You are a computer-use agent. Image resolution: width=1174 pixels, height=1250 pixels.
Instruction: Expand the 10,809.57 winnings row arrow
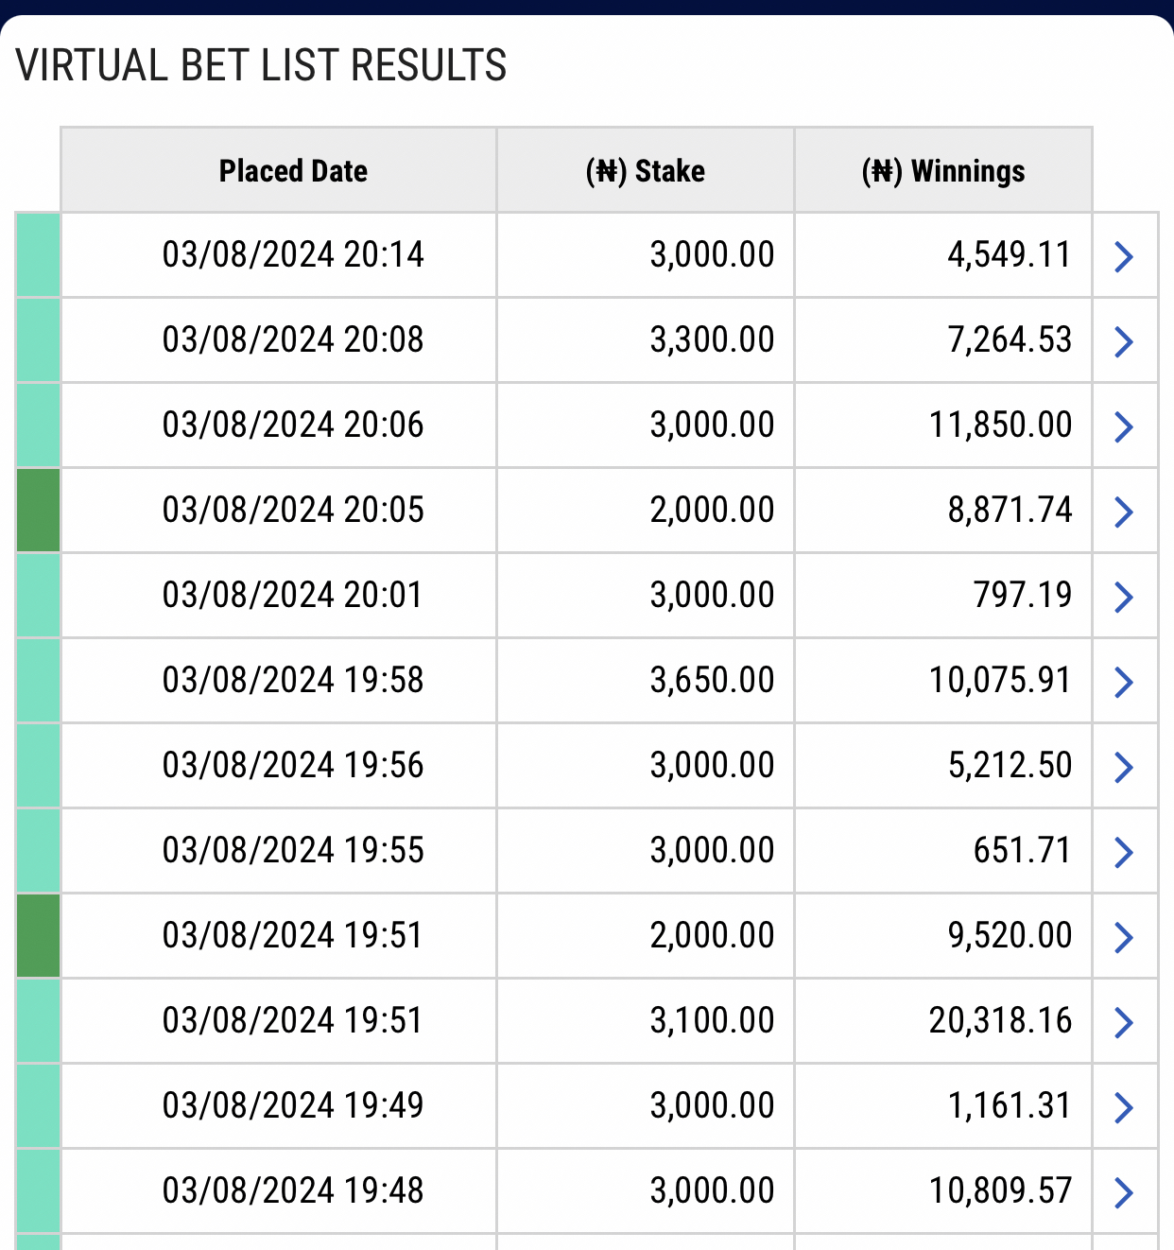tap(1124, 1192)
